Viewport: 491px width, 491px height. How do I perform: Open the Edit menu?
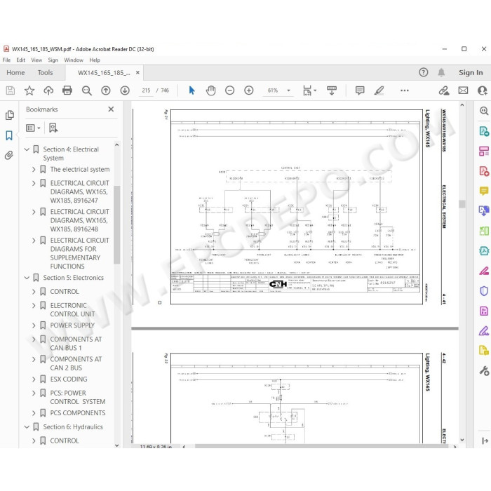point(20,60)
